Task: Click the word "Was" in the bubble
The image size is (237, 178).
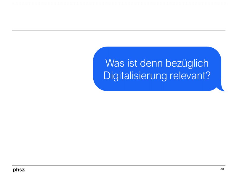Action: pyautogui.click(x=115, y=63)
